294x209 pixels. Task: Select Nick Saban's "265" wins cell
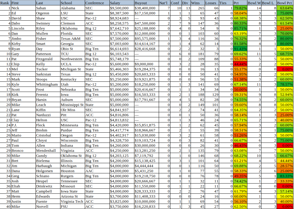pos(198,8)
